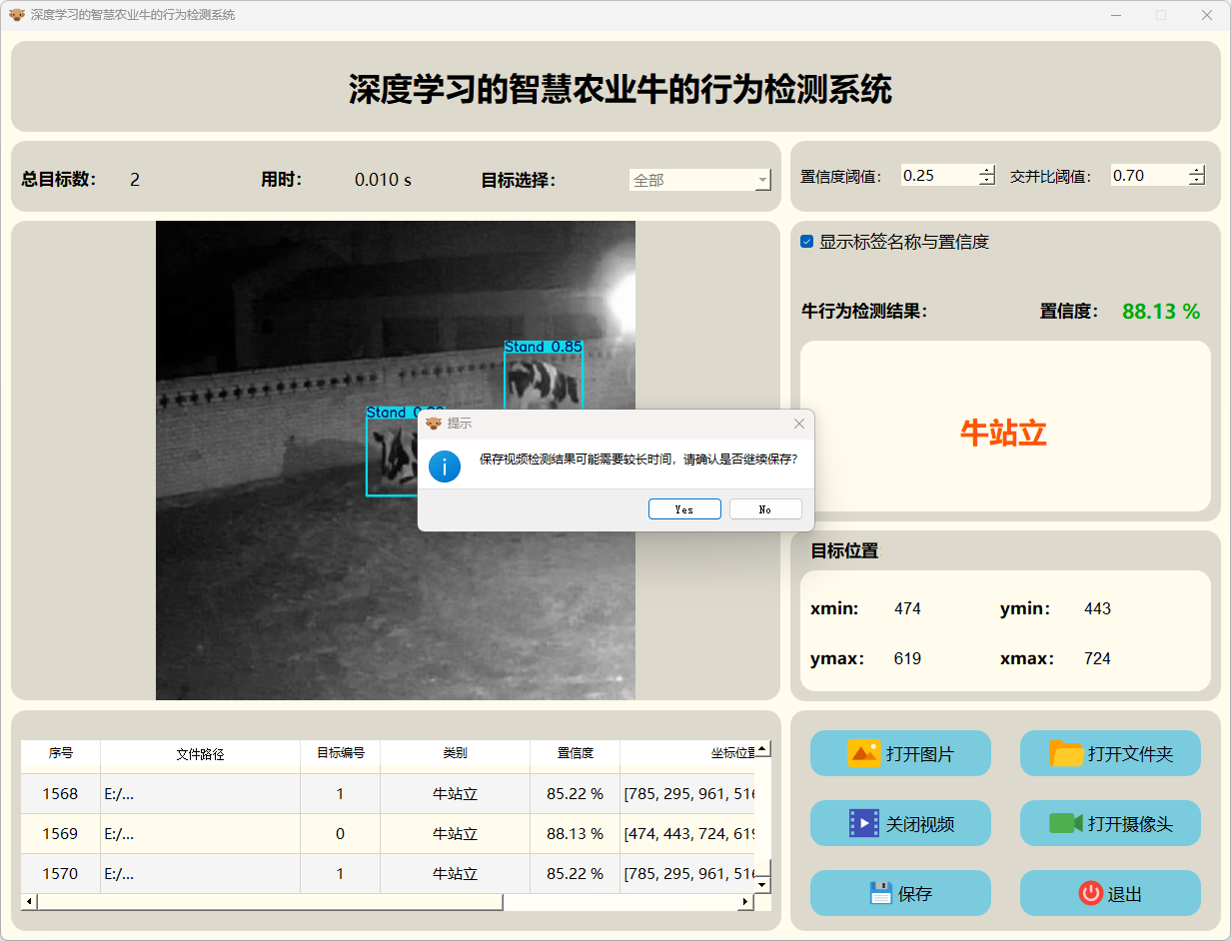
Task: Click the 置信度 column header in table
Action: coord(575,753)
